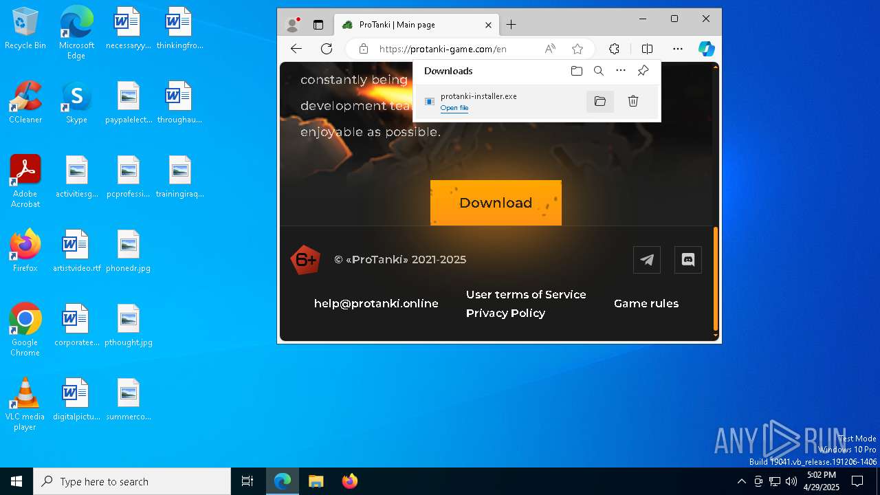Select Adobe Acrobat desktop shortcut

(25, 181)
